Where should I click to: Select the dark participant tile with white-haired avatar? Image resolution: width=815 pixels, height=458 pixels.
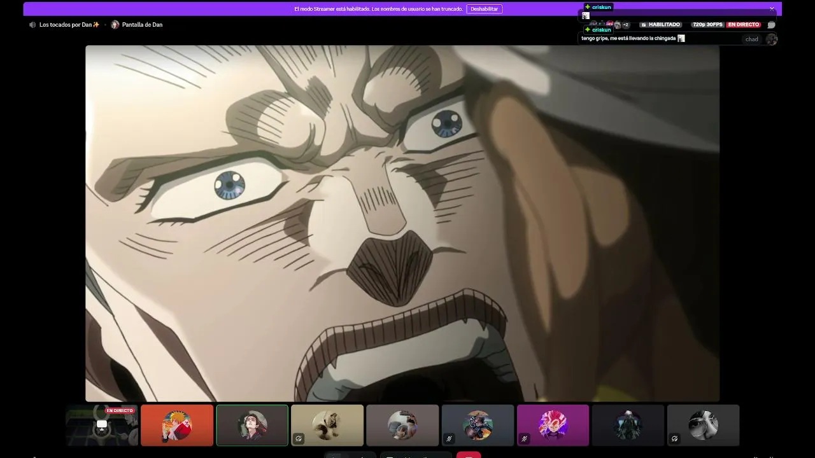628,425
